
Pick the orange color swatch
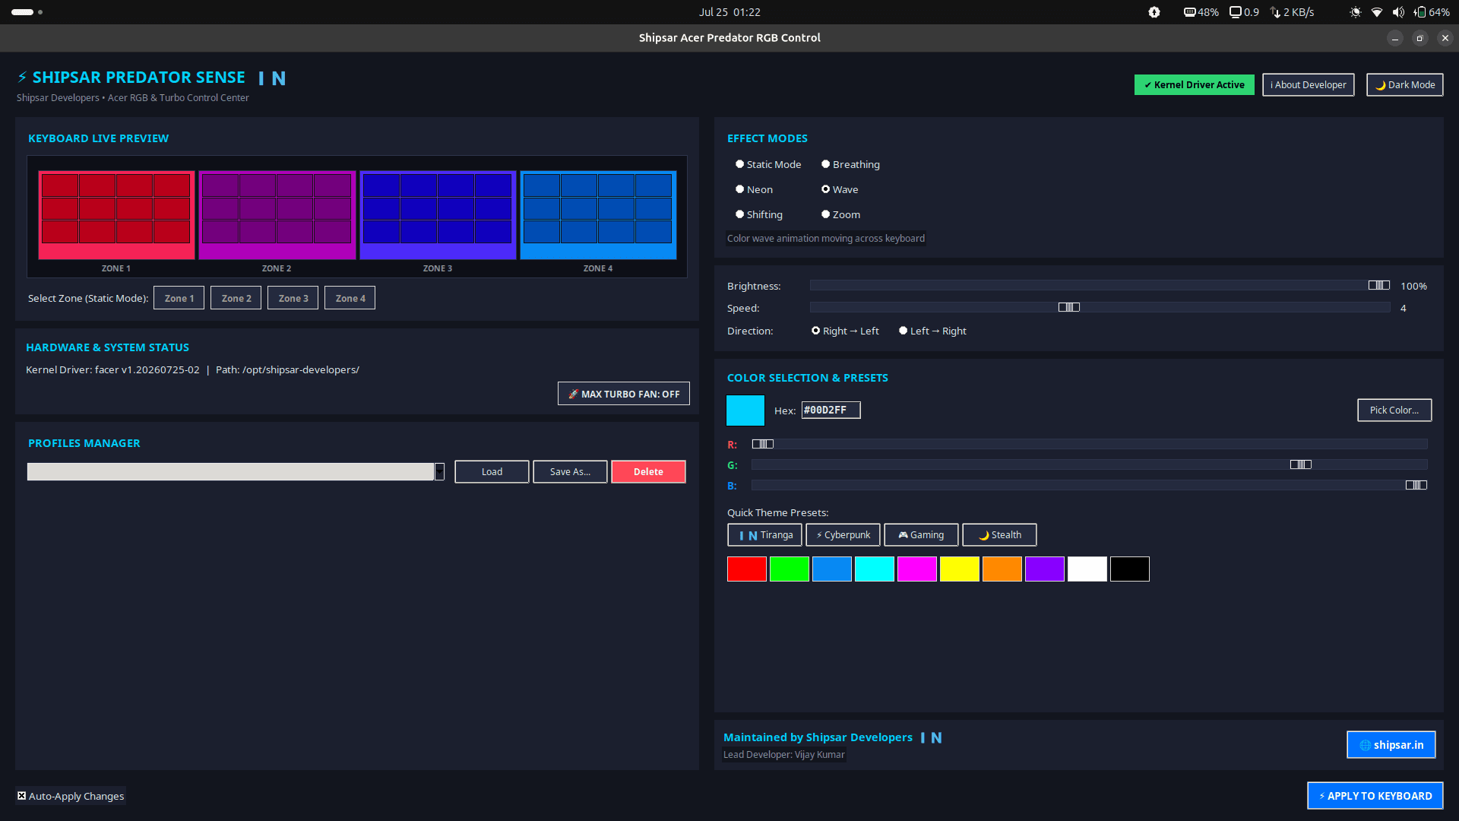(1002, 569)
